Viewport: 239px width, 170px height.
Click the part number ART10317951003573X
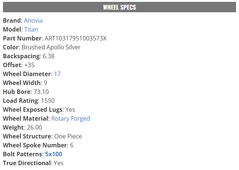pyautogui.click(x=75, y=38)
